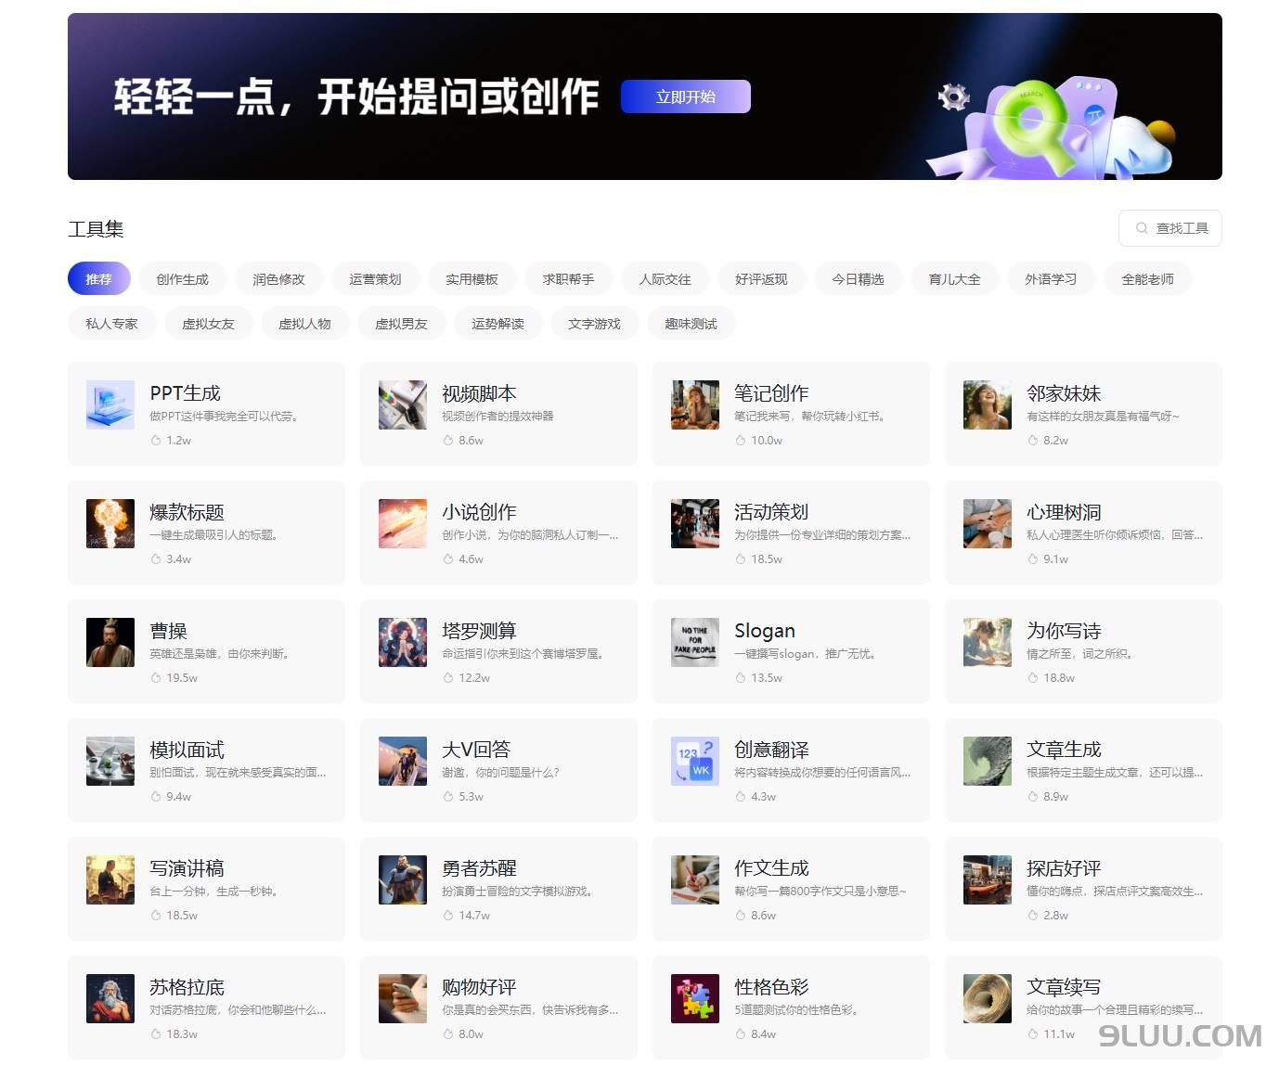Click the 心理树洞 description text
This screenshot has width=1279, height=1065.
click(x=1115, y=534)
